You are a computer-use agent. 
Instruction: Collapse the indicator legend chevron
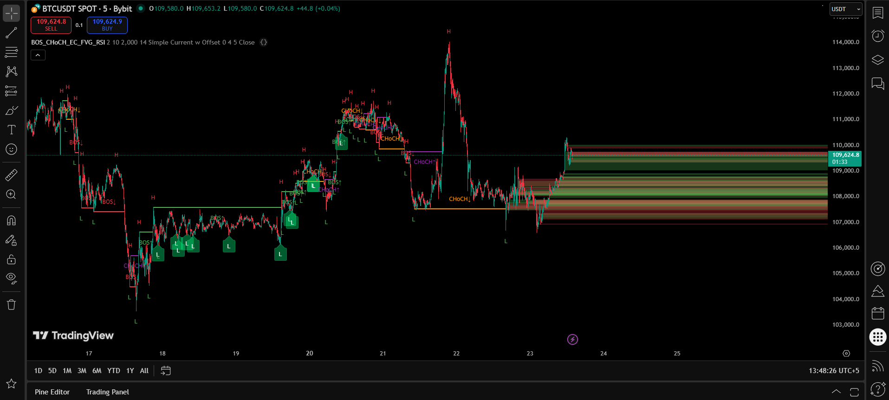(x=38, y=55)
